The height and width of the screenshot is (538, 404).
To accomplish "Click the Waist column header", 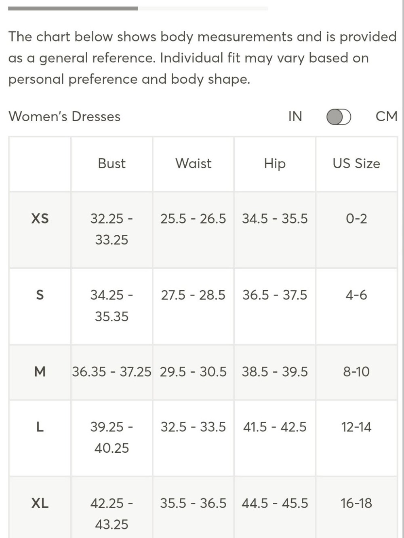I will click(194, 164).
